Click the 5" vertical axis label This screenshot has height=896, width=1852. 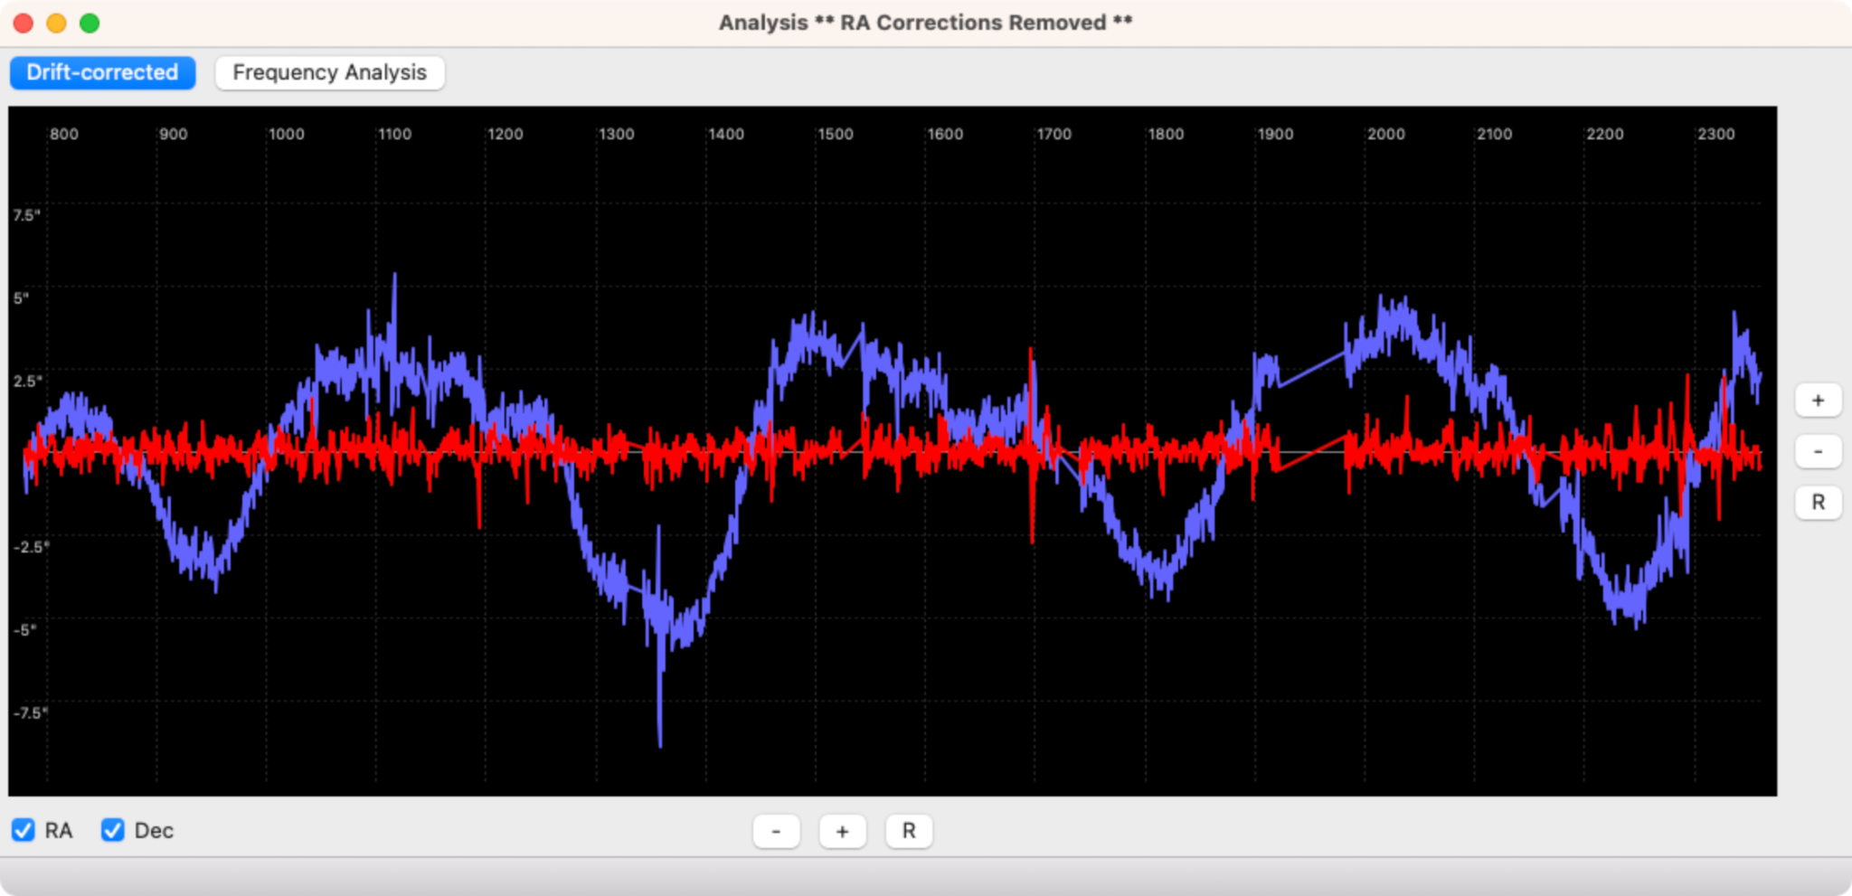pos(21,297)
